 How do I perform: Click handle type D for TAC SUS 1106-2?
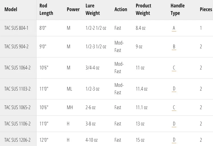pos(174,124)
